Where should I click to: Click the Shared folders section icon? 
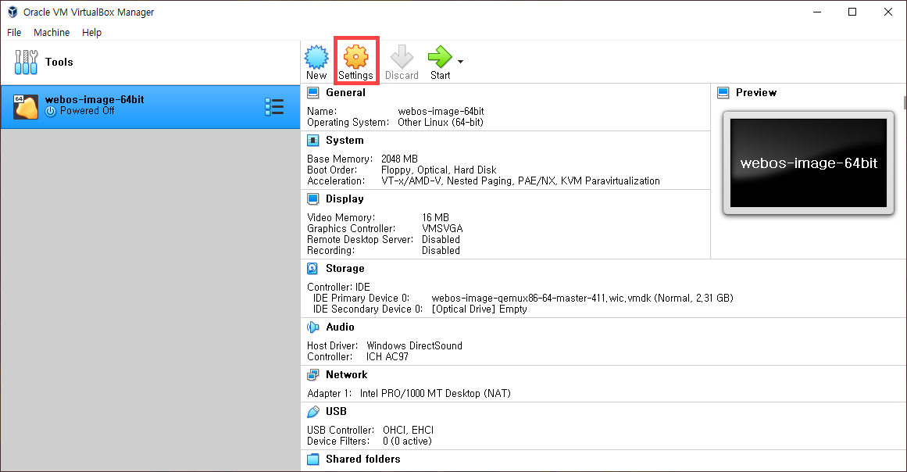(x=313, y=459)
